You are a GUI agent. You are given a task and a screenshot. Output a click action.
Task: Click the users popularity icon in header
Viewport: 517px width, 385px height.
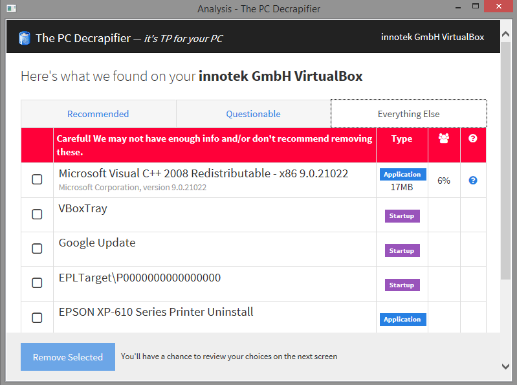point(444,138)
